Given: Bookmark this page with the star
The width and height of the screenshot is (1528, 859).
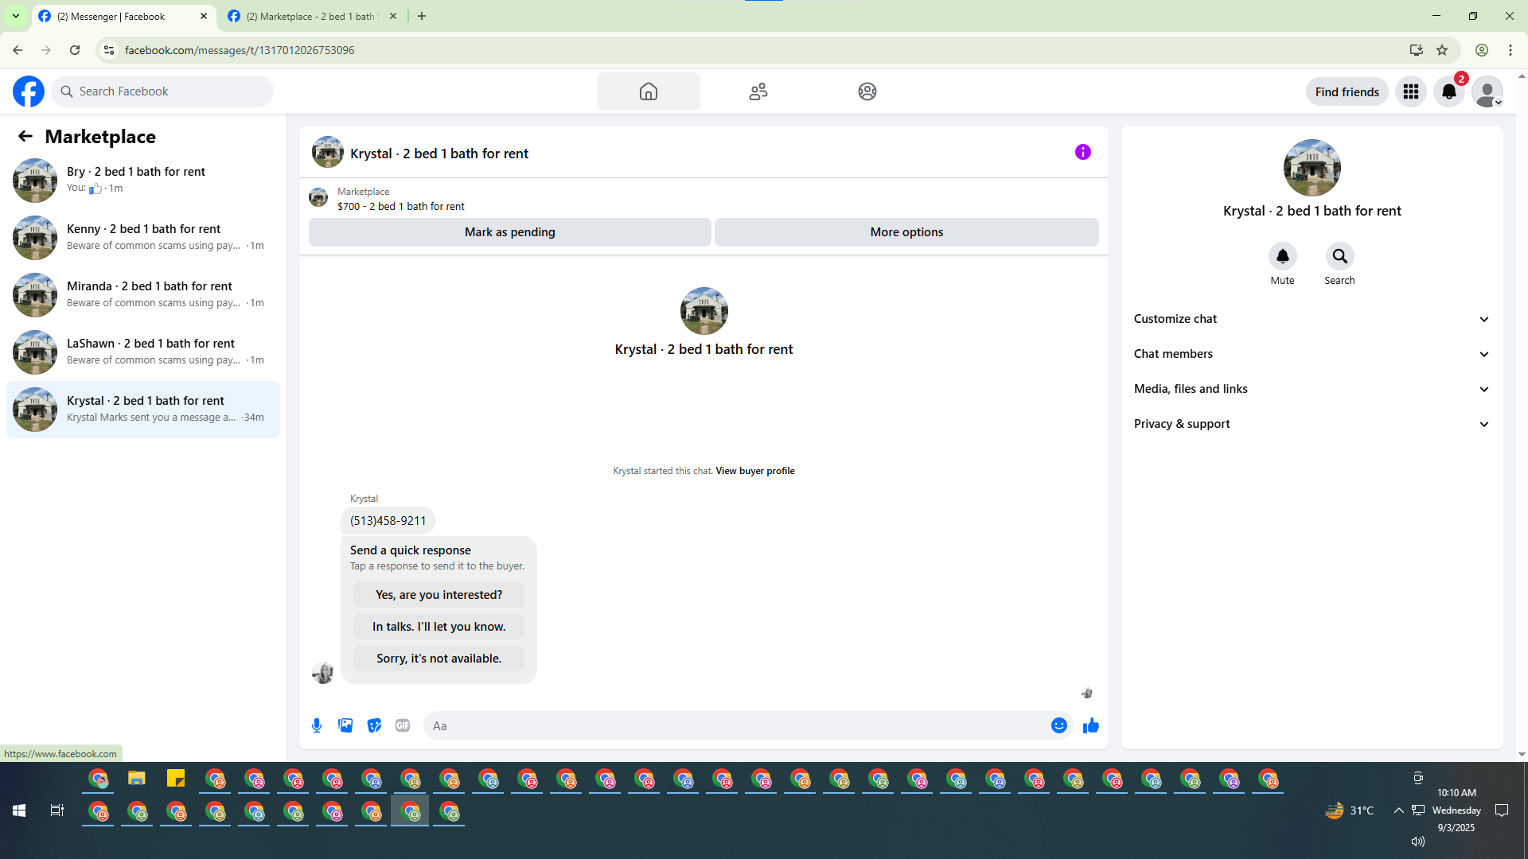Looking at the screenshot, I should [1442, 50].
